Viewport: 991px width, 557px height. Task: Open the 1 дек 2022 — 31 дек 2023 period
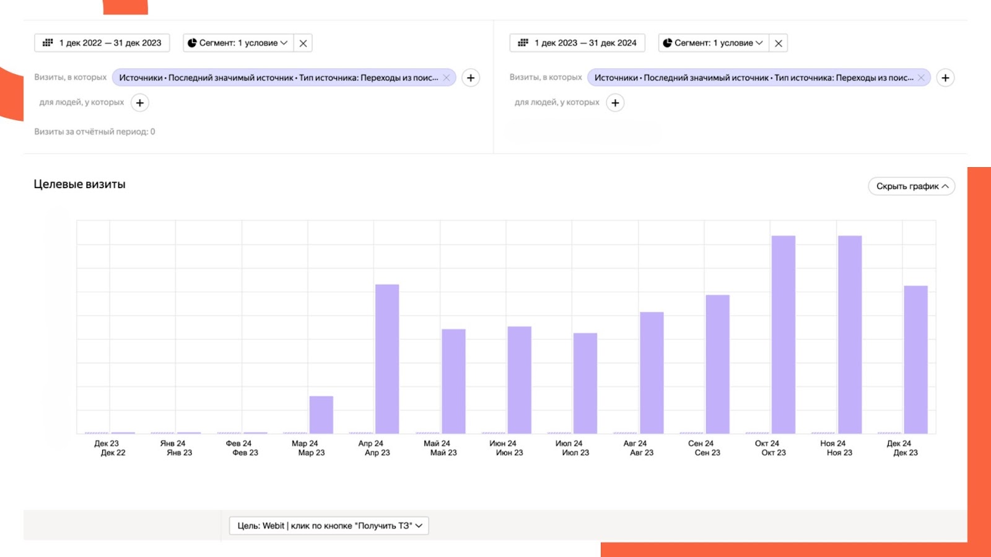click(110, 43)
